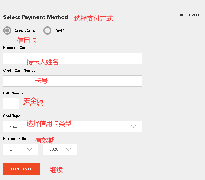Click the Card Type label
205x180 pixels.
[x=12, y=116]
